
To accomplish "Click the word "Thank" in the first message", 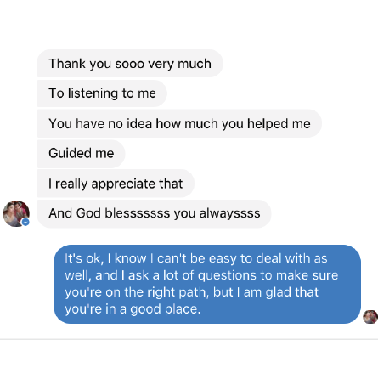I will pyautogui.click(x=67, y=63).
